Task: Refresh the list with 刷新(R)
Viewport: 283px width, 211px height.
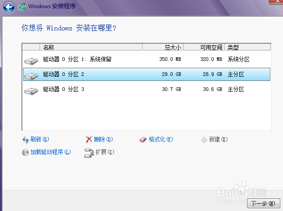Action: 40,139
